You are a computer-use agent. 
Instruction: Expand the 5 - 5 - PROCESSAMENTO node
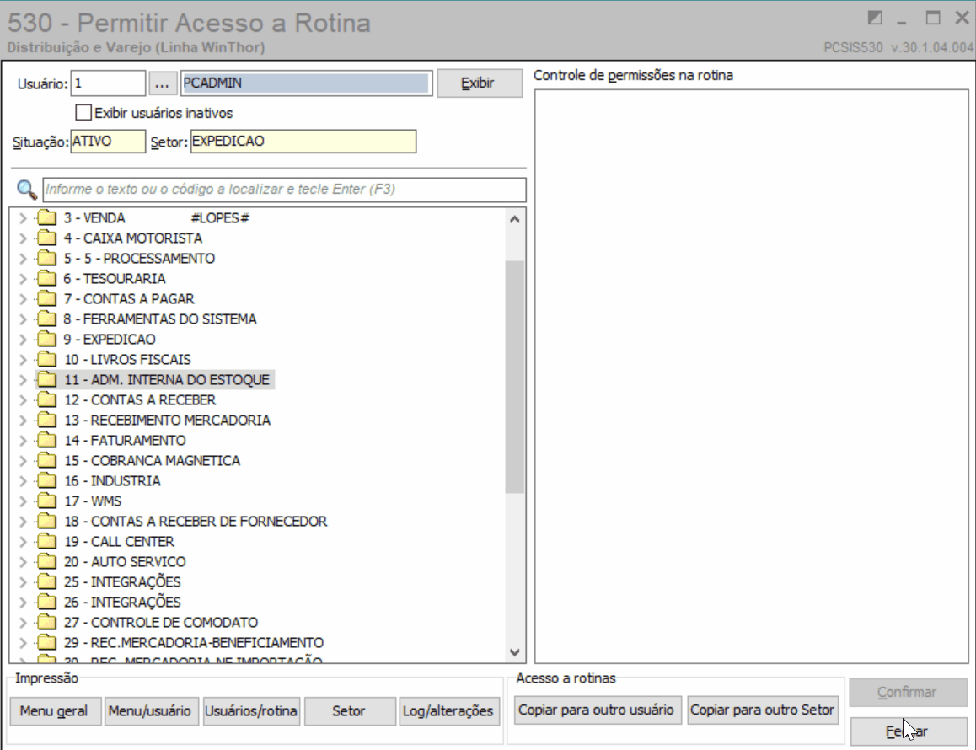pyautogui.click(x=23, y=259)
